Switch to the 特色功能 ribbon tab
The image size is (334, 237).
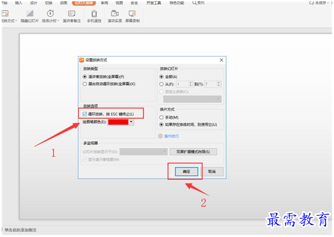pos(177,3)
